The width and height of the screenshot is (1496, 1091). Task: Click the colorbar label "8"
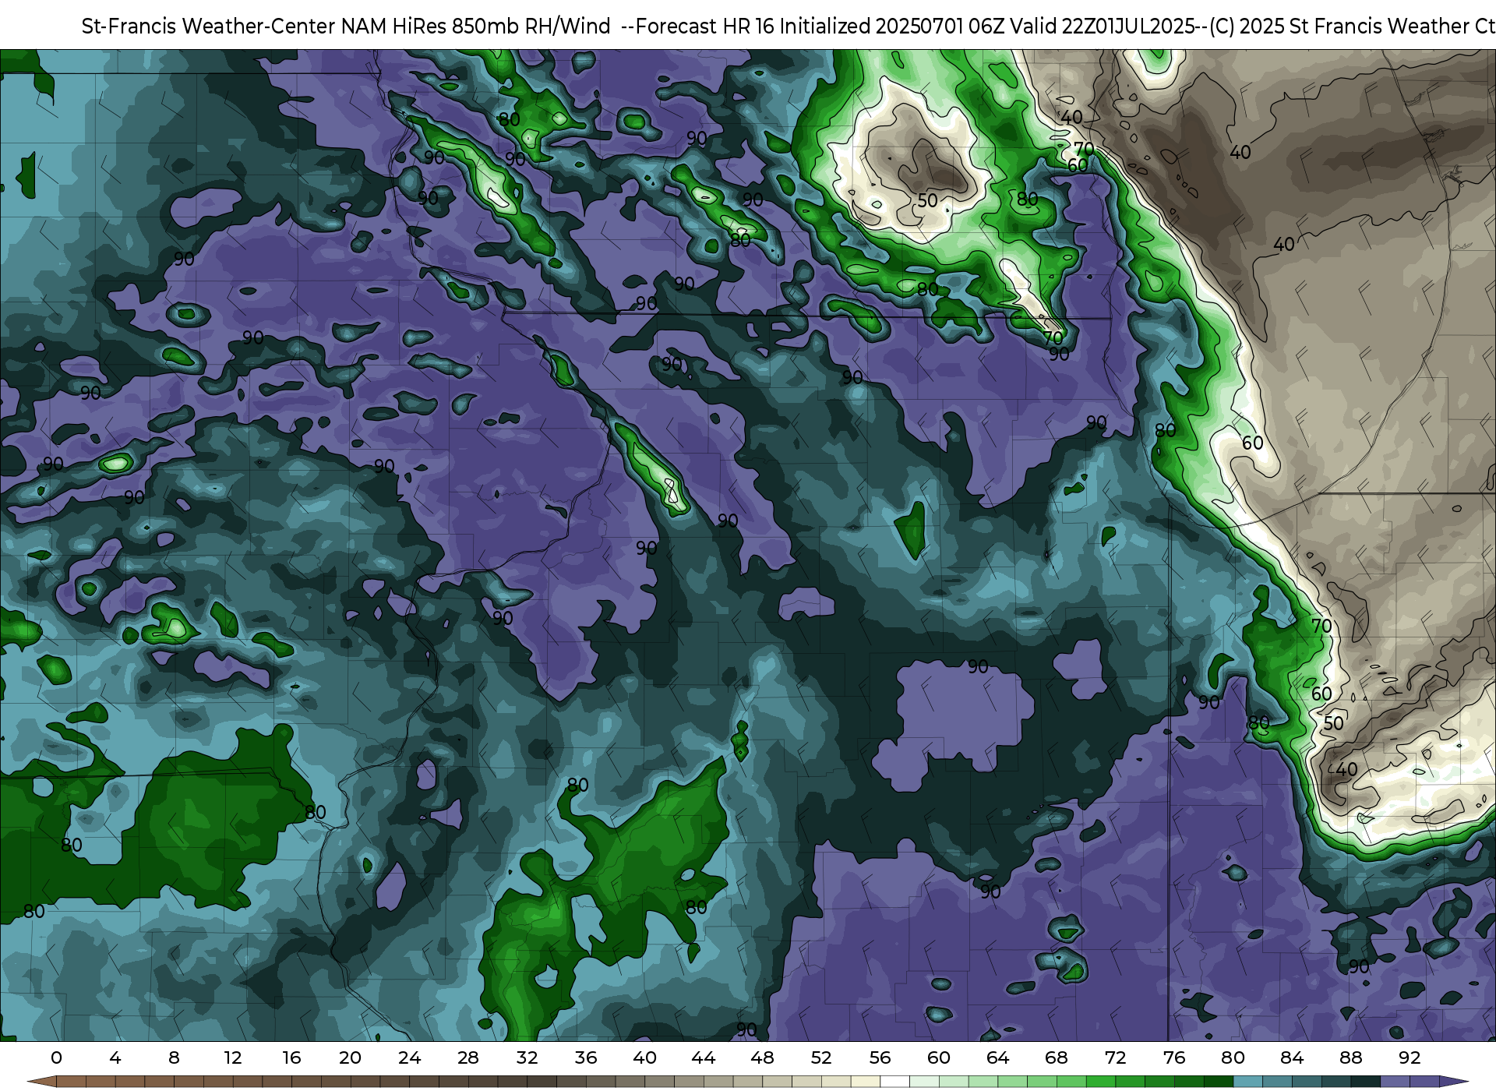(x=174, y=1058)
